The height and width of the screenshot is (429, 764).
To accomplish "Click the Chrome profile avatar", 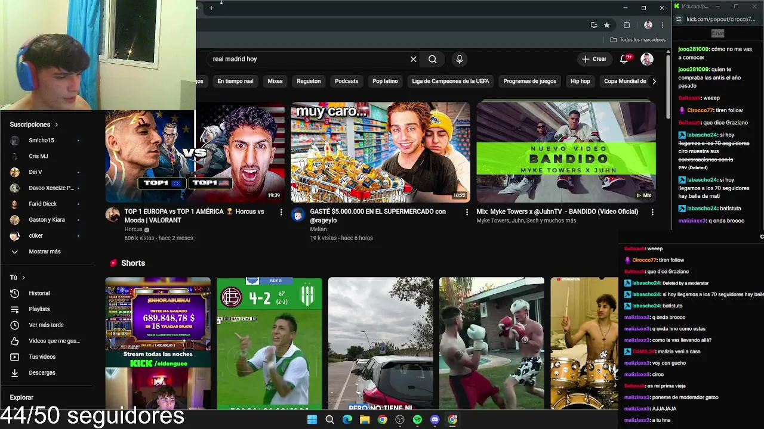I will coord(648,25).
